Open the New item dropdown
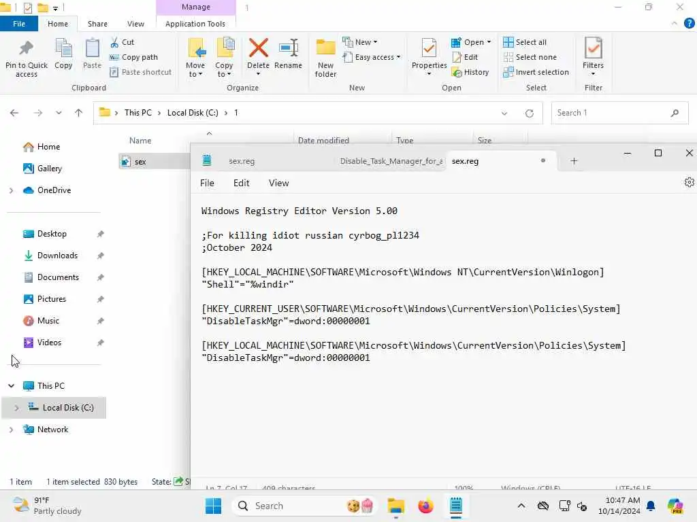The image size is (697, 522). pyautogui.click(x=360, y=42)
